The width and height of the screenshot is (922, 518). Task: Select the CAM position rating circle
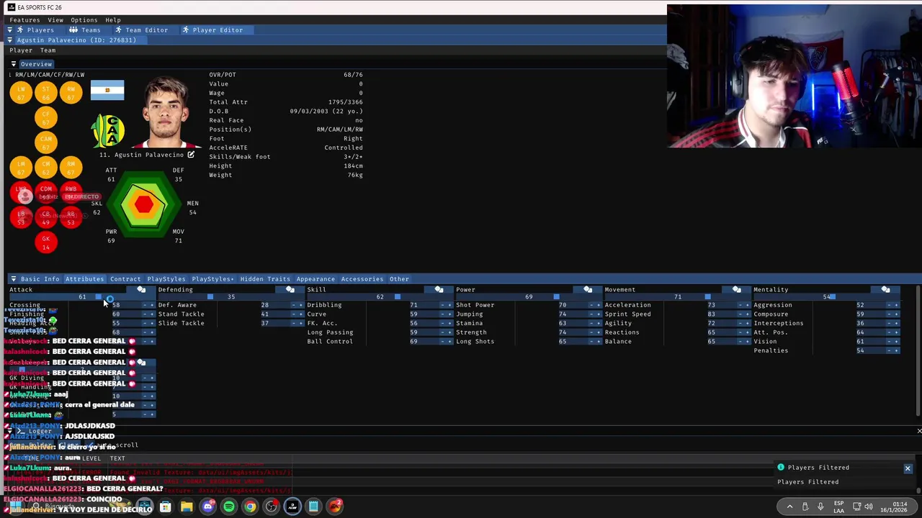click(46, 142)
